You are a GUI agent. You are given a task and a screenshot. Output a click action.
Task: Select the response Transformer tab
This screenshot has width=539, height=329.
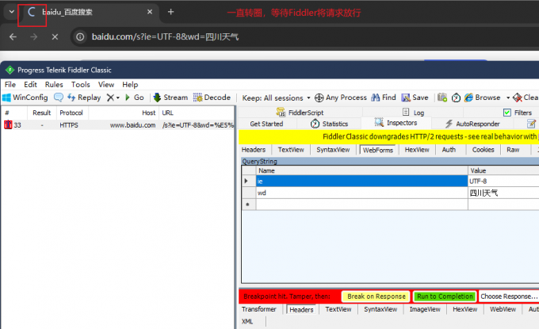click(x=259, y=309)
